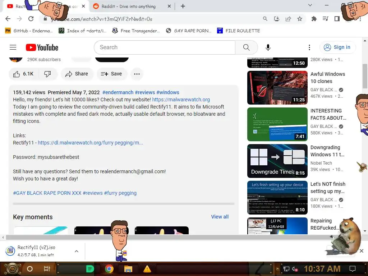Image resolution: width=368 pixels, height=276 pixels.
Task: Click the Sign in button
Action: click(x=337, y=47)
